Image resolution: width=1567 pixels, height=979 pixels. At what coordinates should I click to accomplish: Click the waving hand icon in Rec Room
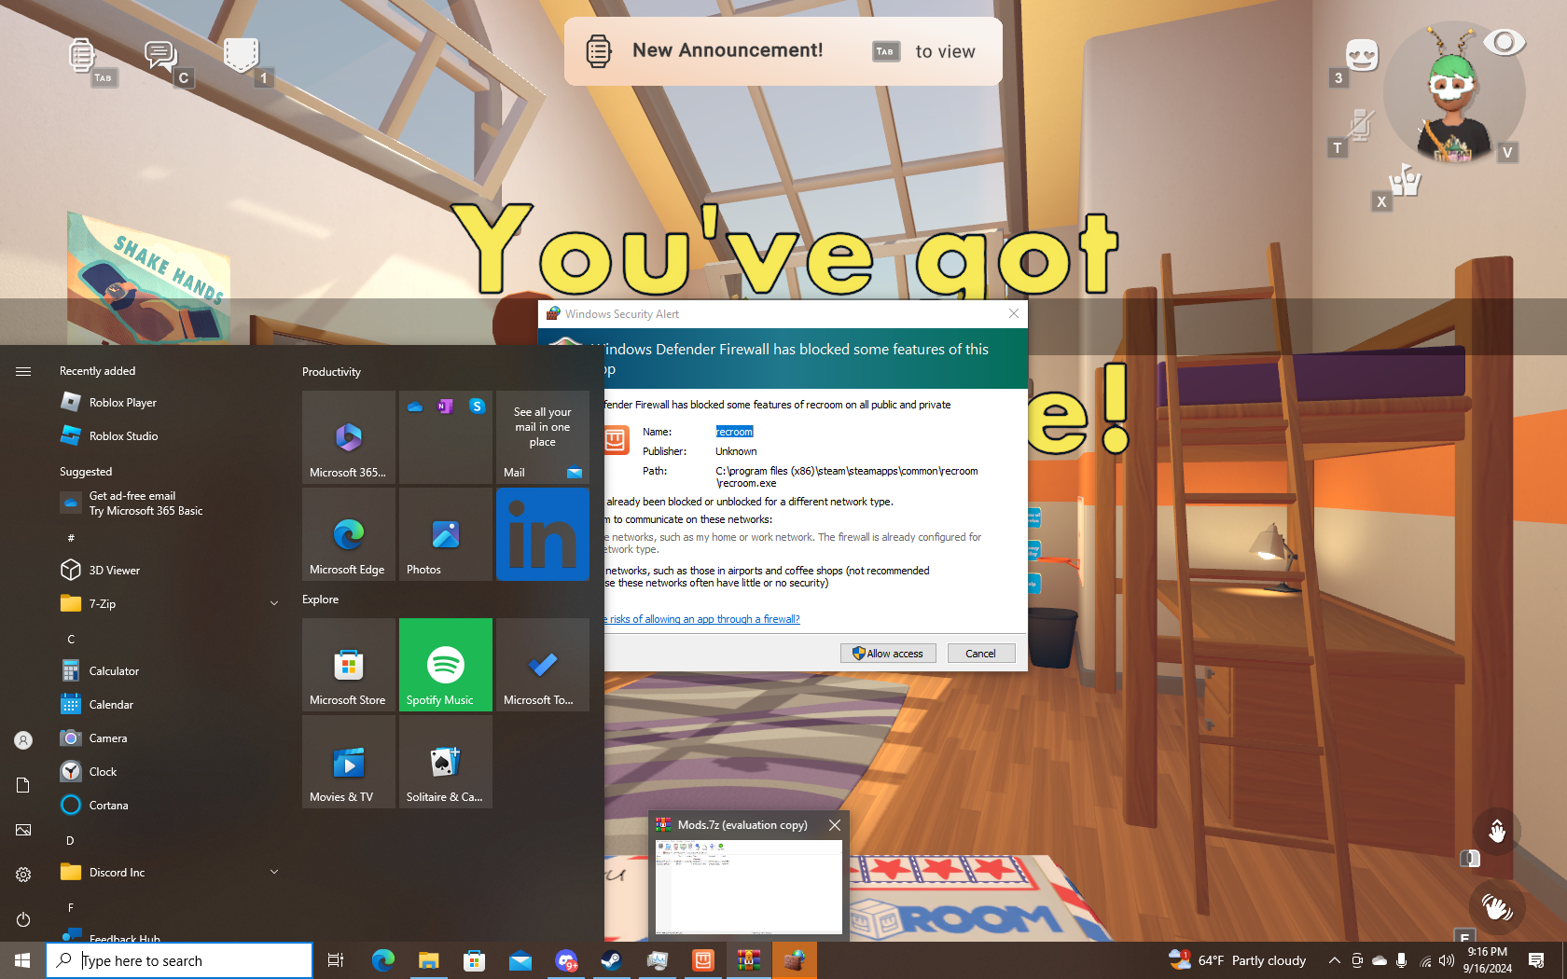(1497, 906)
